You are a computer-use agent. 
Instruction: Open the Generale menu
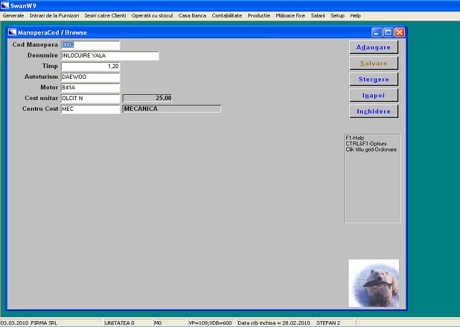pos(14,15)
